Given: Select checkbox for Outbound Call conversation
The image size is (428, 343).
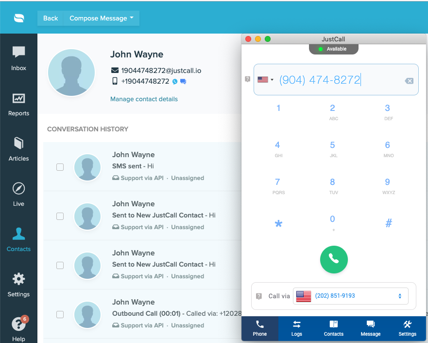Looking at the screenshot, I should tap(60, 315).
